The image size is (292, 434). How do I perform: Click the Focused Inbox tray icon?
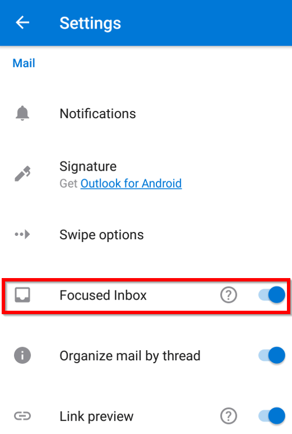click(23, 295)
